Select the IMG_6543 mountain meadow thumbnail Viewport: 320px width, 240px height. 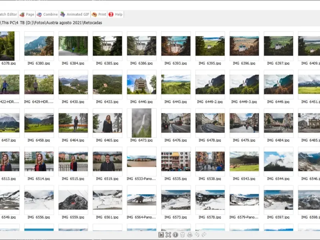click(244, 161)
